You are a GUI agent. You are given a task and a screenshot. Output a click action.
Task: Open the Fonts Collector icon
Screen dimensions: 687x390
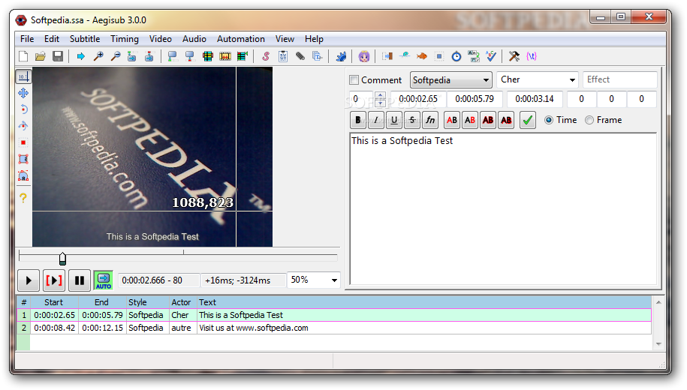(317, 56)
